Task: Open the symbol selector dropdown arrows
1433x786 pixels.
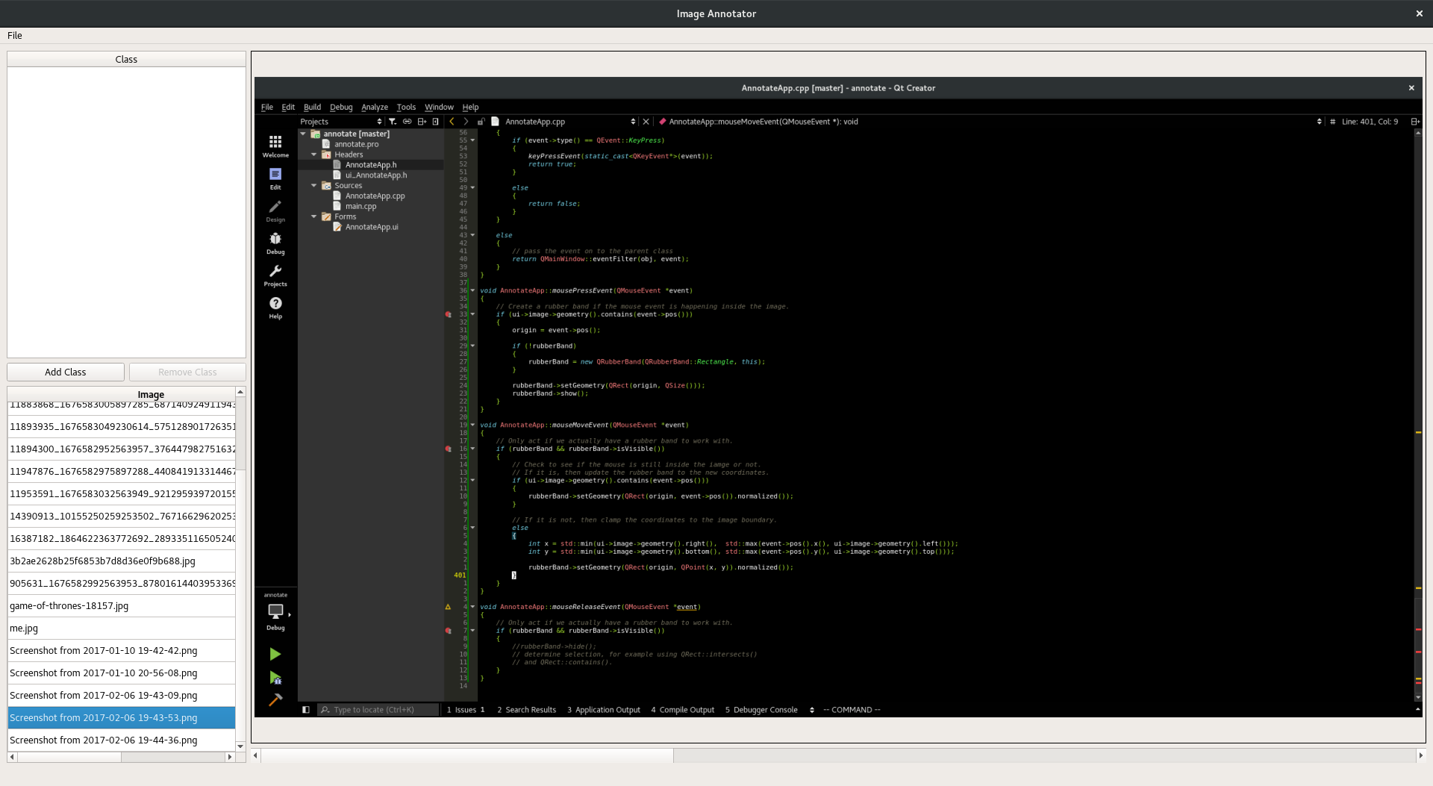Action: 1320,122
